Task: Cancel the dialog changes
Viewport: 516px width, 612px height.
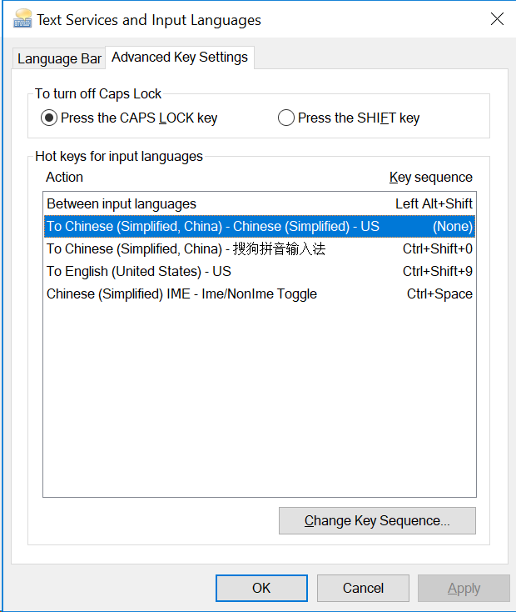Action: click(x=363, y=588)
